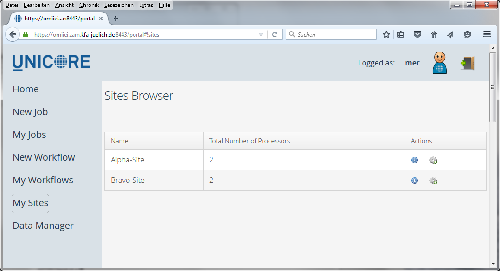Click the Actions column header
500x271 pixels.
coord(446,141)
